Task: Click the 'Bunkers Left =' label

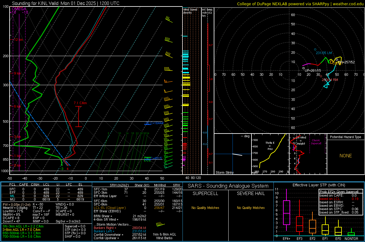Action: pyautogui.click(x=104, y=231)
